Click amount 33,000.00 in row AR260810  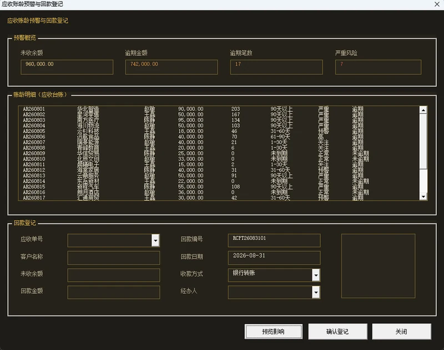190,159
